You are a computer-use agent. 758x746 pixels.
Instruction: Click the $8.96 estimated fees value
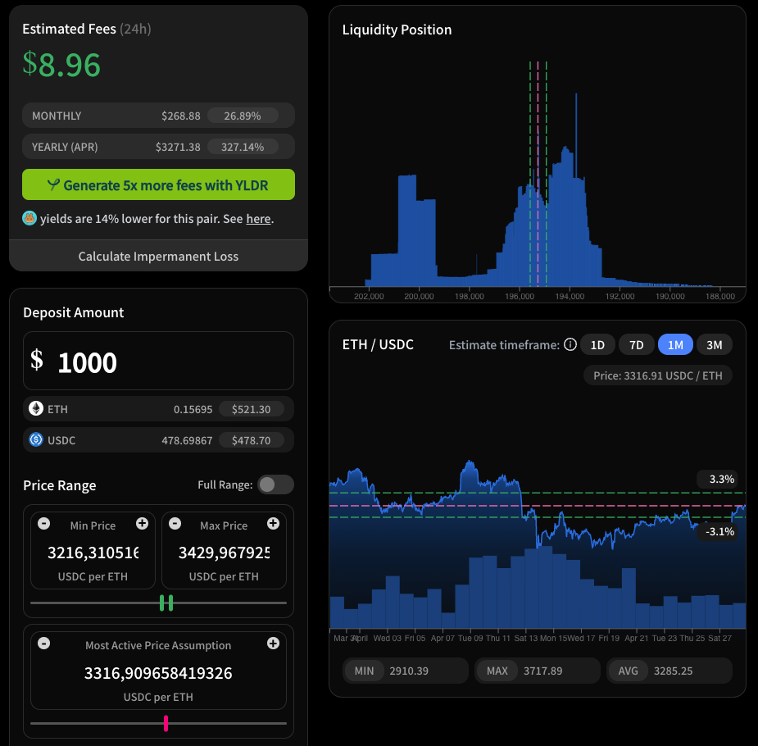click(x=61, y=64)
